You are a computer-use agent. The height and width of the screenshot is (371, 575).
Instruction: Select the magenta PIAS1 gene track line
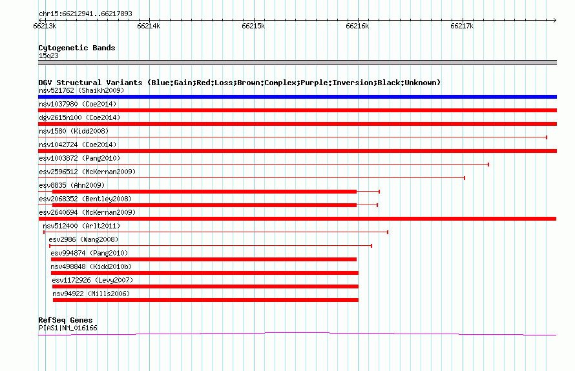pos(297,334)
